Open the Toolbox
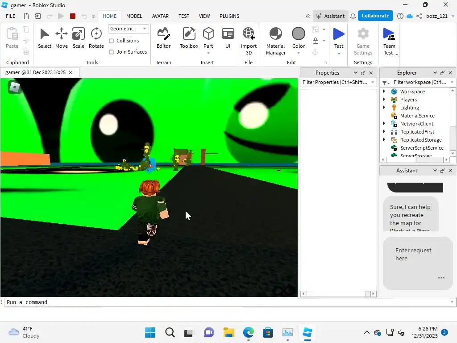Screen dimensions: 457x343 click(189, 38)
